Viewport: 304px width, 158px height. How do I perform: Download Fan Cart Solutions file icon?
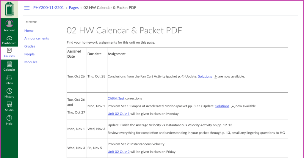click(x=216, y=76)
